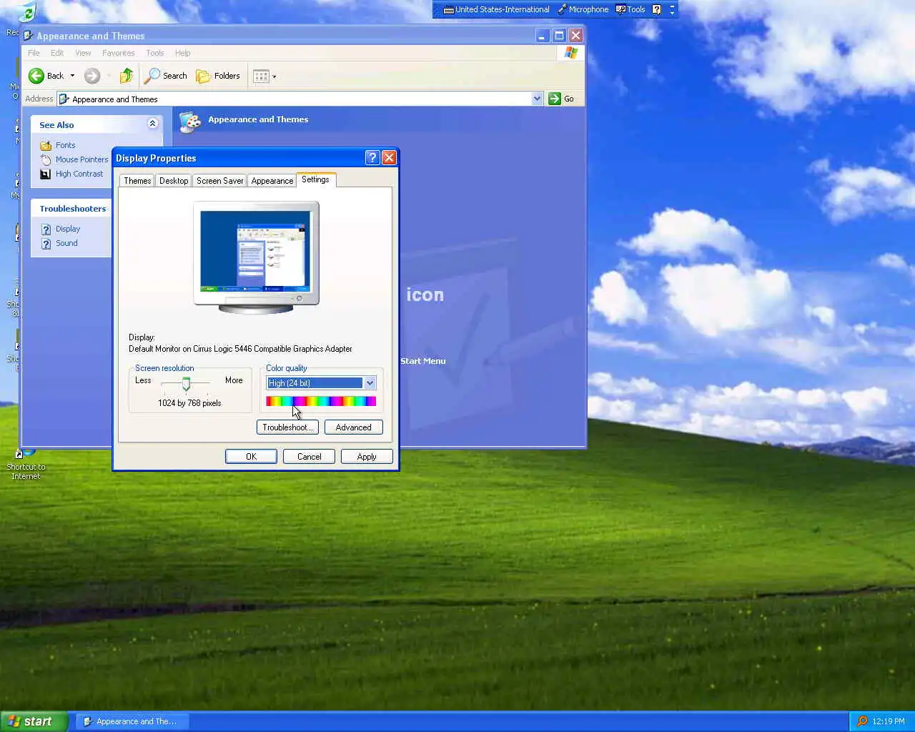Click the Cancel button
This screenshot has width=915, height=732.
(309, 457)
